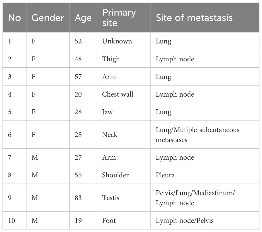Select the 'Unknown' primary site cell
Image resolution: width=262 pixels, height=232 pixels.
point(117,41)
